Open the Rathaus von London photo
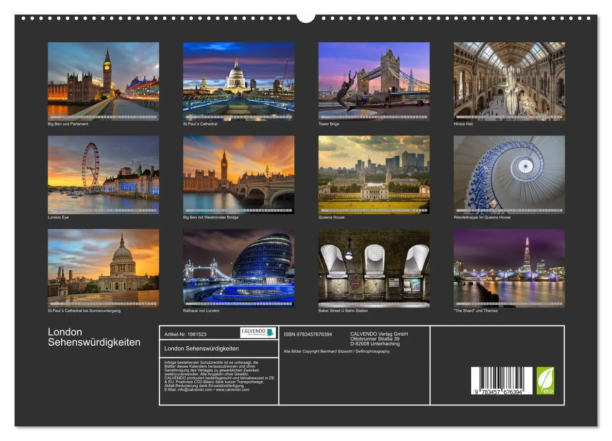 coord(238,268)
